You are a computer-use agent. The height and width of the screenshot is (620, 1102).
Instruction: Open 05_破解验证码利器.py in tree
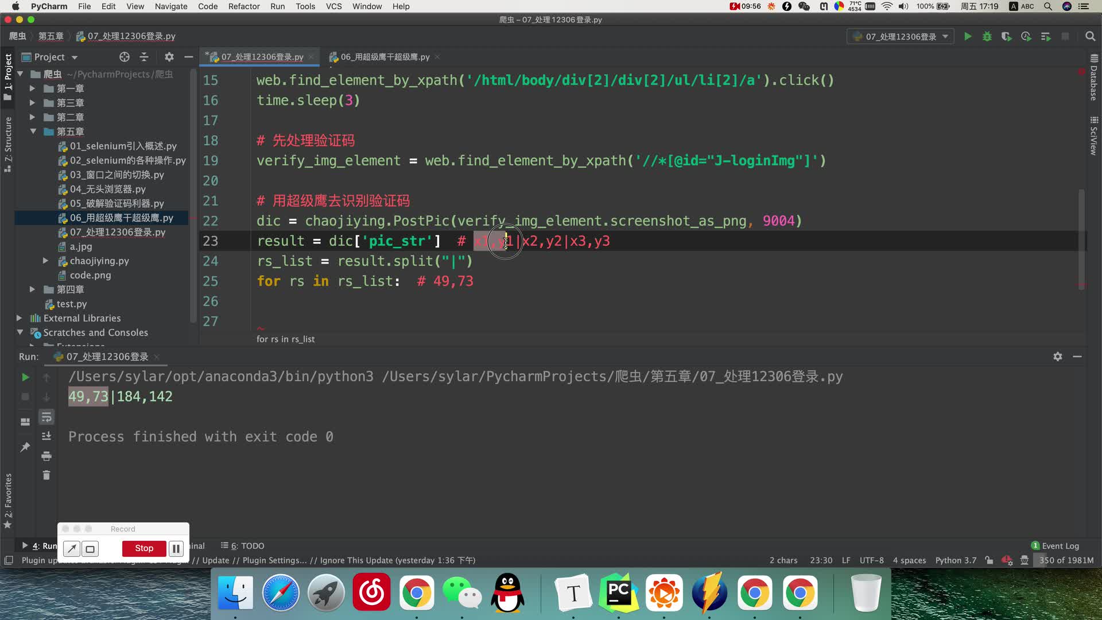pos(117,203)
